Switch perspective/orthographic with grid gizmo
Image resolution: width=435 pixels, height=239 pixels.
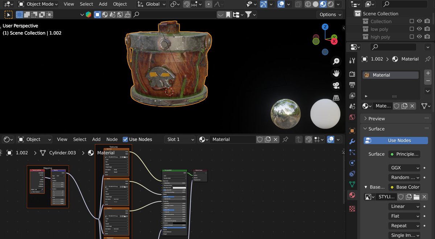click(336, 98)
